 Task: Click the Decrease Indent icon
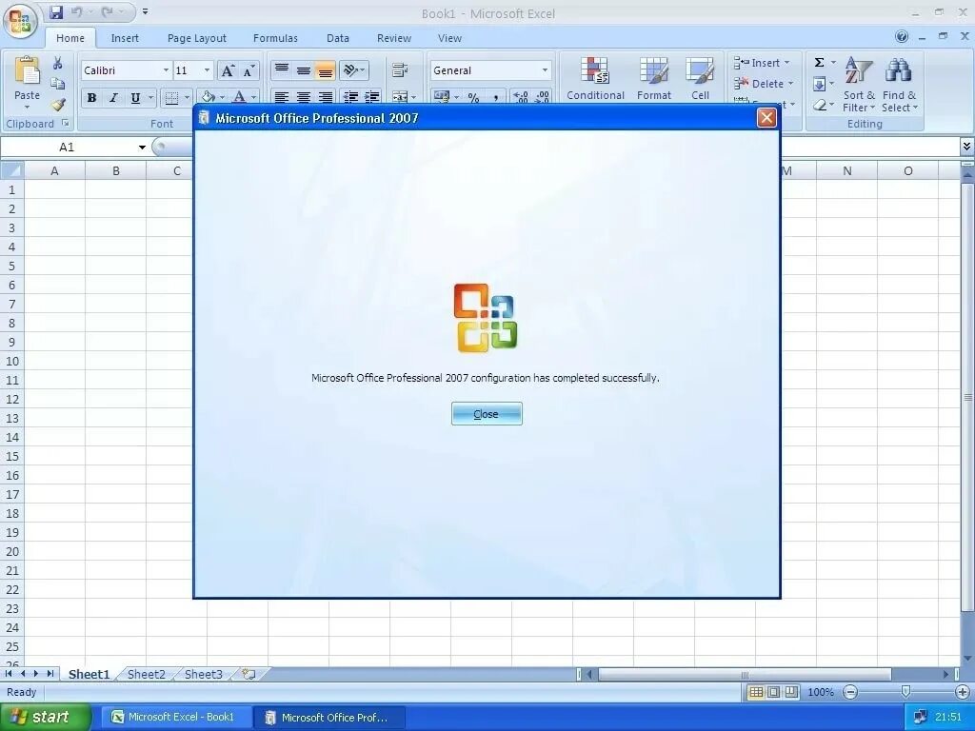(350, 97)
